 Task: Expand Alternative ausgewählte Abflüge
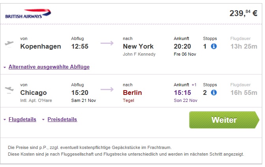click(x=49, y=67)
